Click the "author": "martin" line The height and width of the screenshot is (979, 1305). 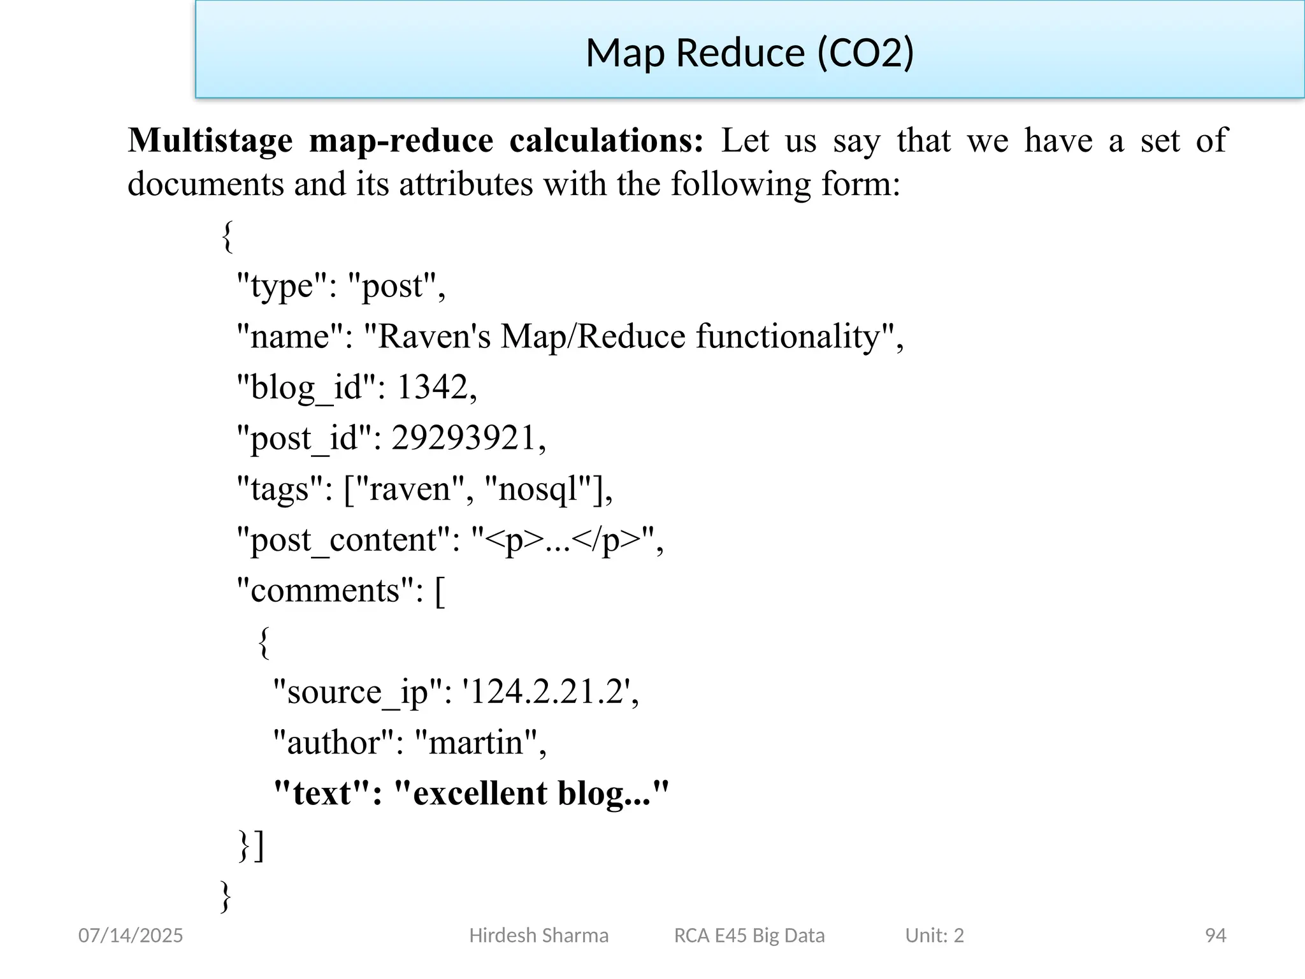410,743
